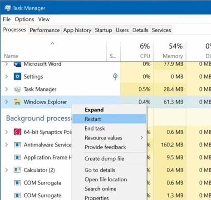Click the first COM Surrogate icon
The image size is (211, 200).
17,183
